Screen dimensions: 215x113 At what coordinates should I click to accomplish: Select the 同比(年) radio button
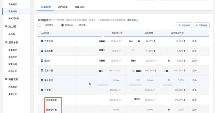(76, 25)
